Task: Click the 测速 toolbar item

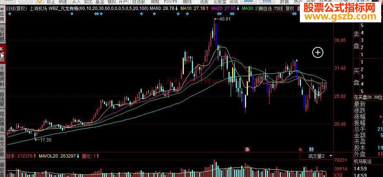Action: tap(63, 2)
